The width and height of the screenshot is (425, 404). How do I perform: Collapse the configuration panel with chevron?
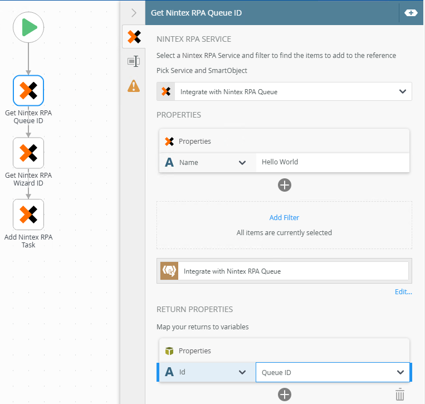click(x=134, y=13)
